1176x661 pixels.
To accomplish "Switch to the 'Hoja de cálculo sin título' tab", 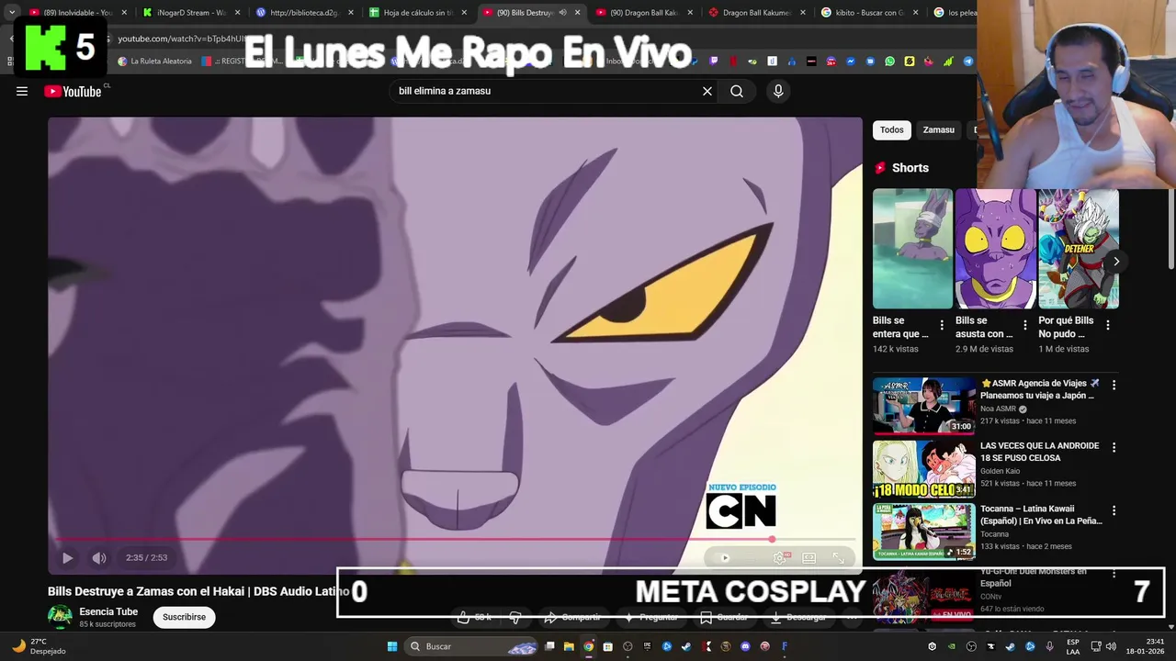I will tap(418, 13).
